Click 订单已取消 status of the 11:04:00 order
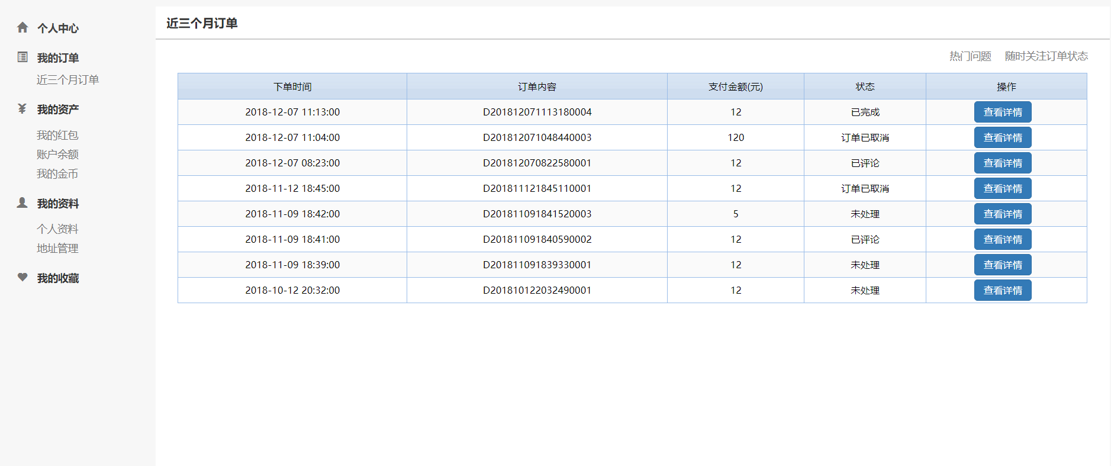 pyautogui.click(x=865, y=137)
